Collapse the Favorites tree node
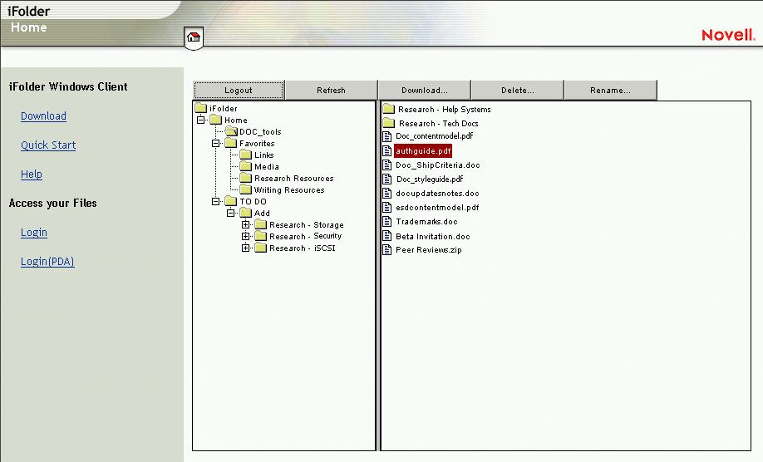The height and width of the screenshot is (462, 763). click(x=216, y=143)
